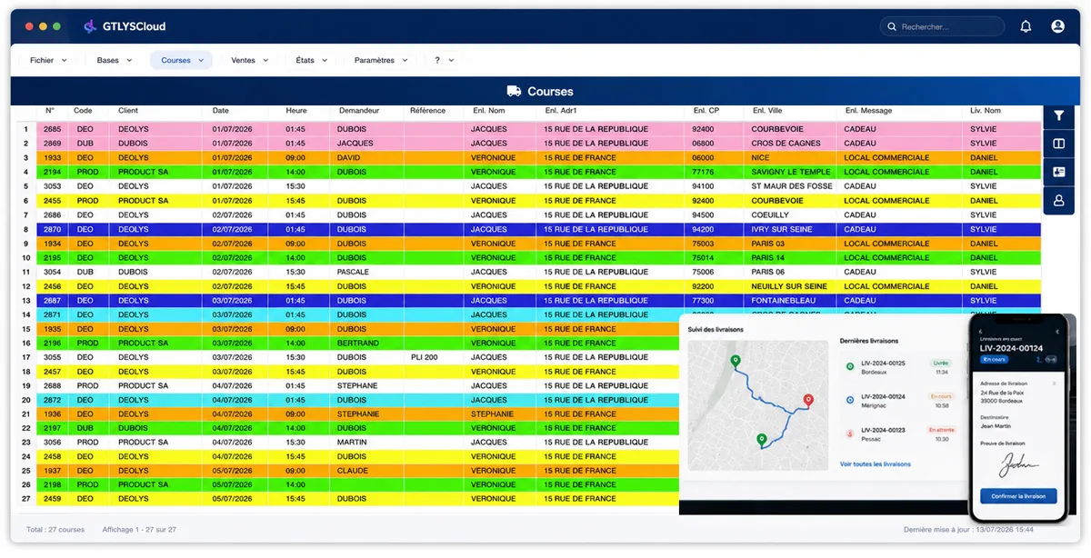Select row header number 13

click(26, 300)
